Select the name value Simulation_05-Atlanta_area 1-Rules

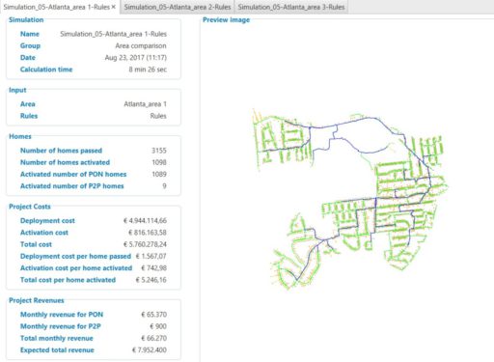(113, 34)
